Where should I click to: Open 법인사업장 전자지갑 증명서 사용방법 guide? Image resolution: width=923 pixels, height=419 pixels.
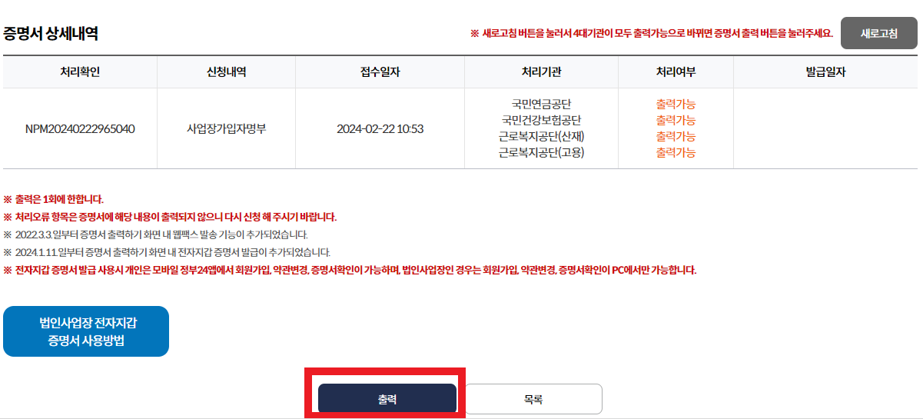(86, 331)
